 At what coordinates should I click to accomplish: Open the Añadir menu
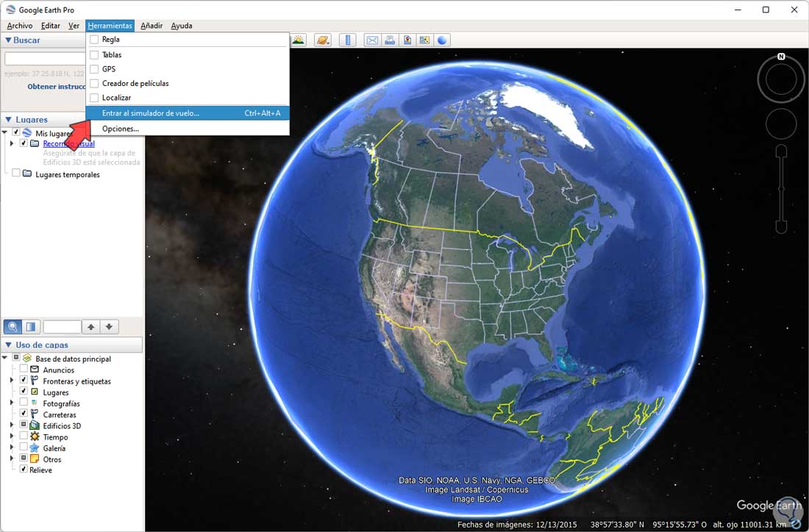point(152,25)
